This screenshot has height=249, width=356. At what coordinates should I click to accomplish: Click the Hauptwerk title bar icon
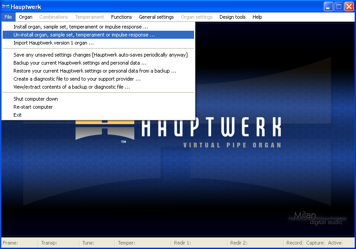6,7
